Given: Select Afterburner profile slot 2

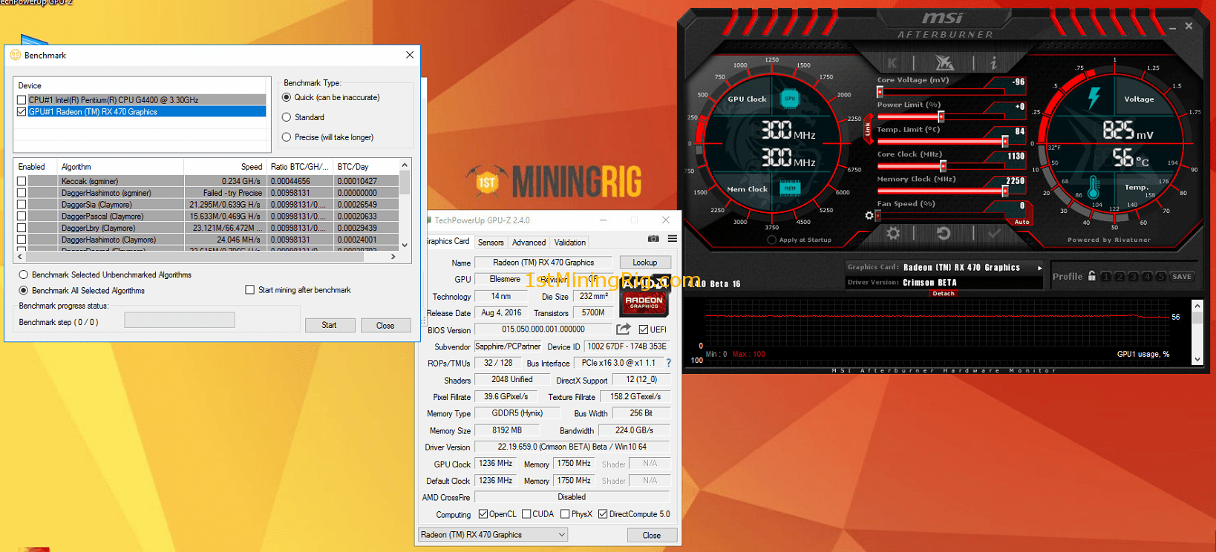Looking at the screenshot, I should [x=1119, y=277].
